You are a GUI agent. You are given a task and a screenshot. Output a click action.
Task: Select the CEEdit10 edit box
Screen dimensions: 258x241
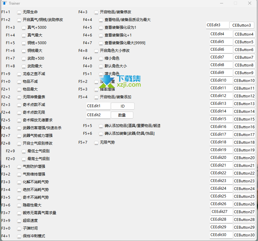(221, 80)
